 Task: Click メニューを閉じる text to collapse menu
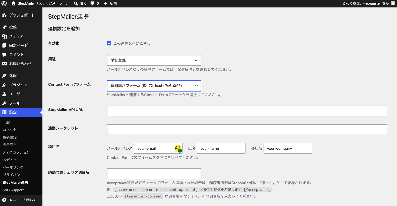23,200
